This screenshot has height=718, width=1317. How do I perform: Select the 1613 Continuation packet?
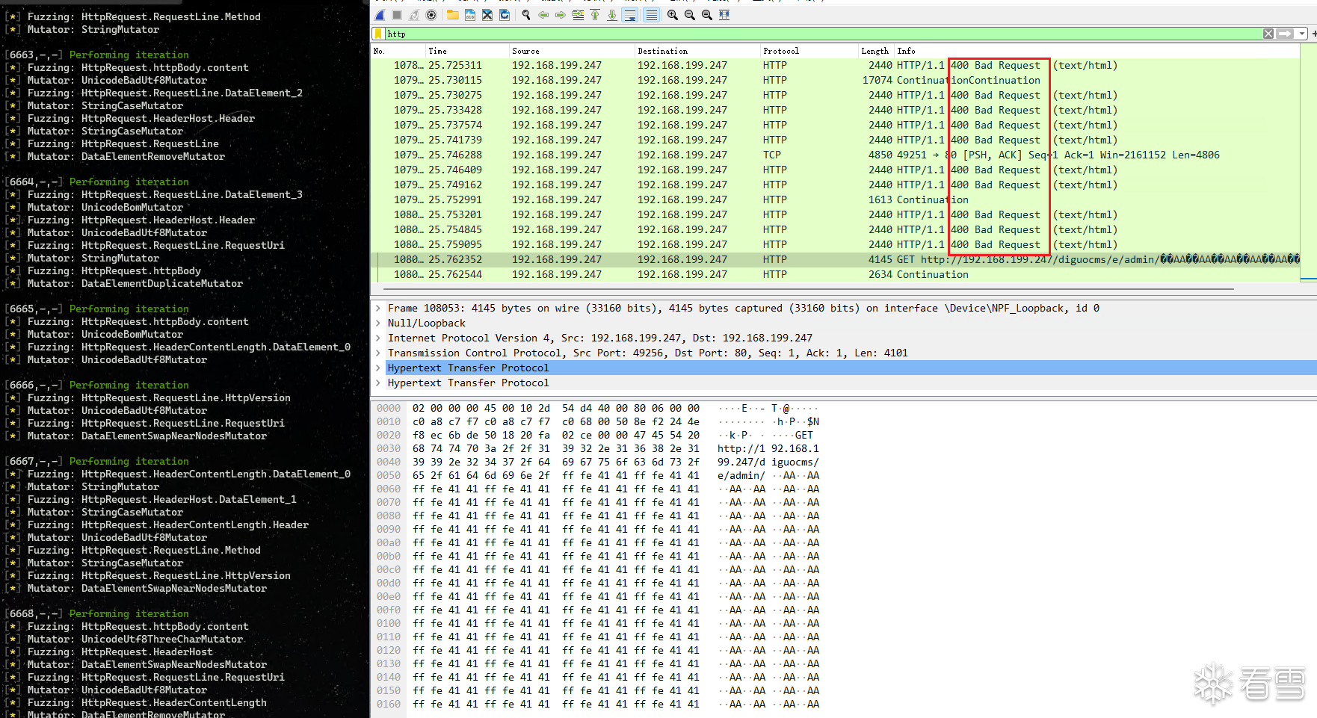tap(836, 199)
